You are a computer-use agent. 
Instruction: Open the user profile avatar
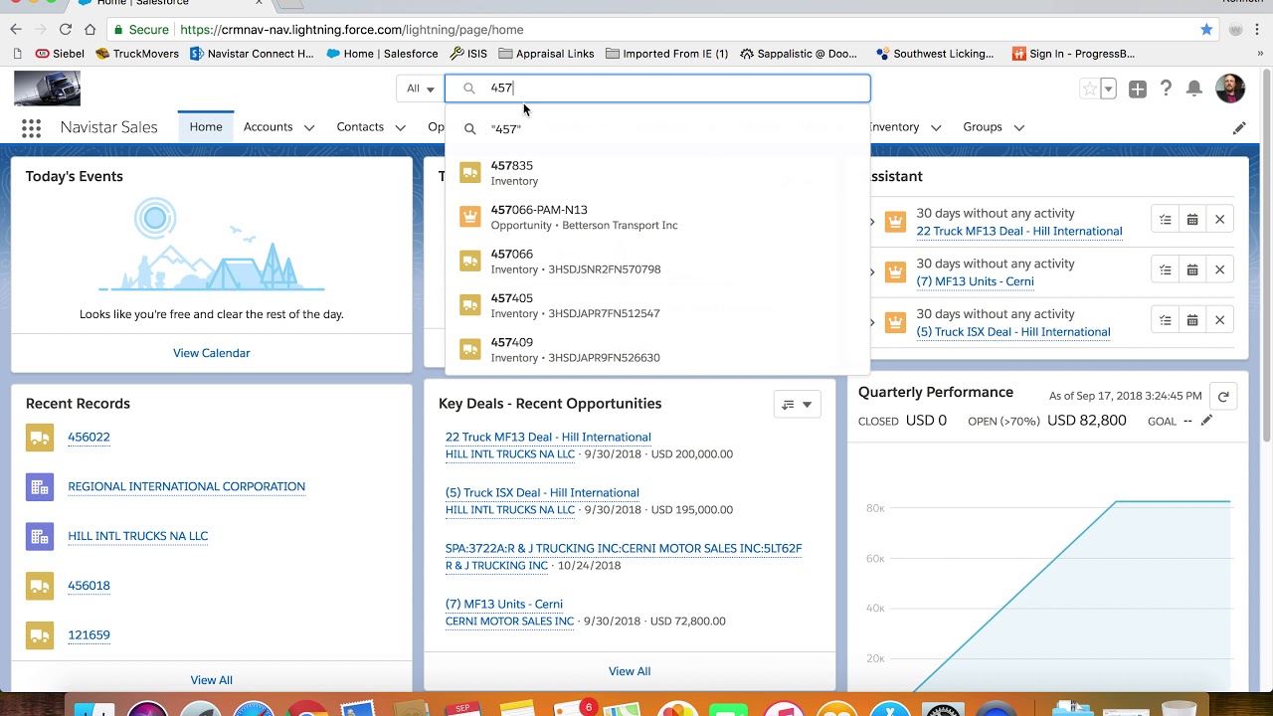coord(1229,88)
